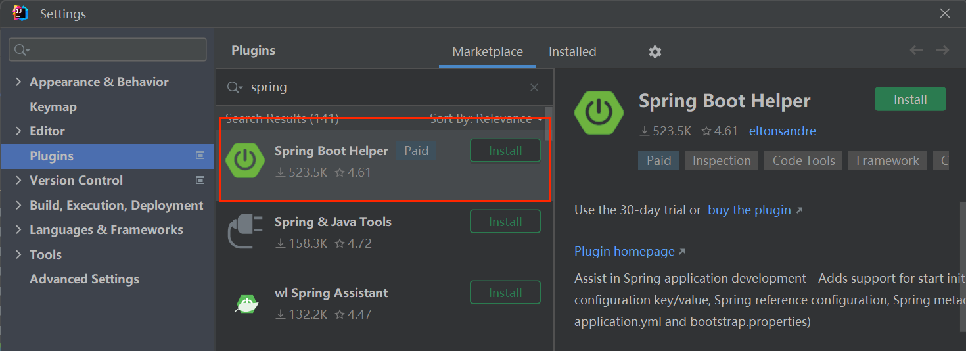This screenshot has height=351, width=966.
Task: Click the Plugins heading label
Action: 253,51
